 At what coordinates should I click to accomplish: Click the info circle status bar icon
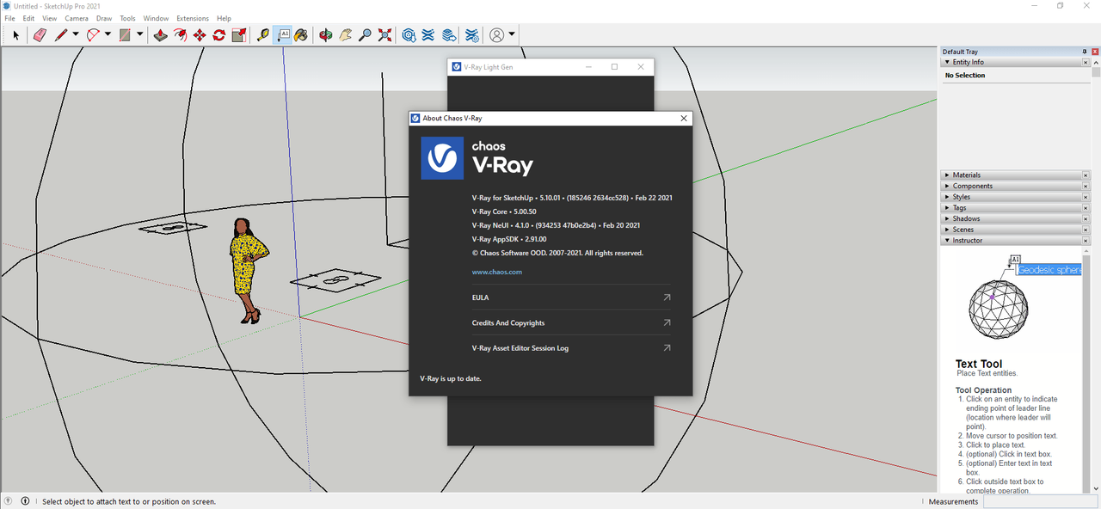pyautogui.click(x=25, y=501)
